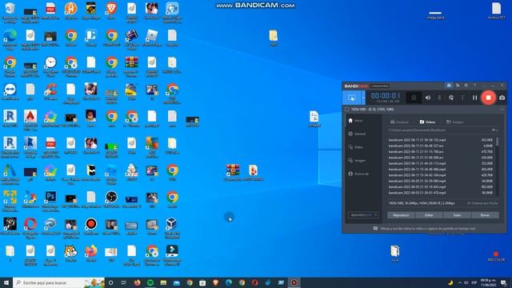Open the recording mode dropdown arrow in Bandicam

click(x=363, y=98)
